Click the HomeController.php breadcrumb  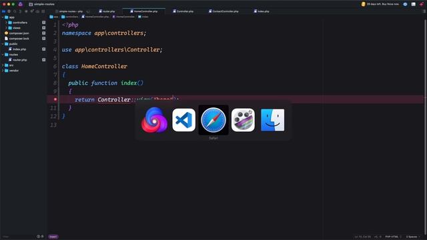pos(95,17)
